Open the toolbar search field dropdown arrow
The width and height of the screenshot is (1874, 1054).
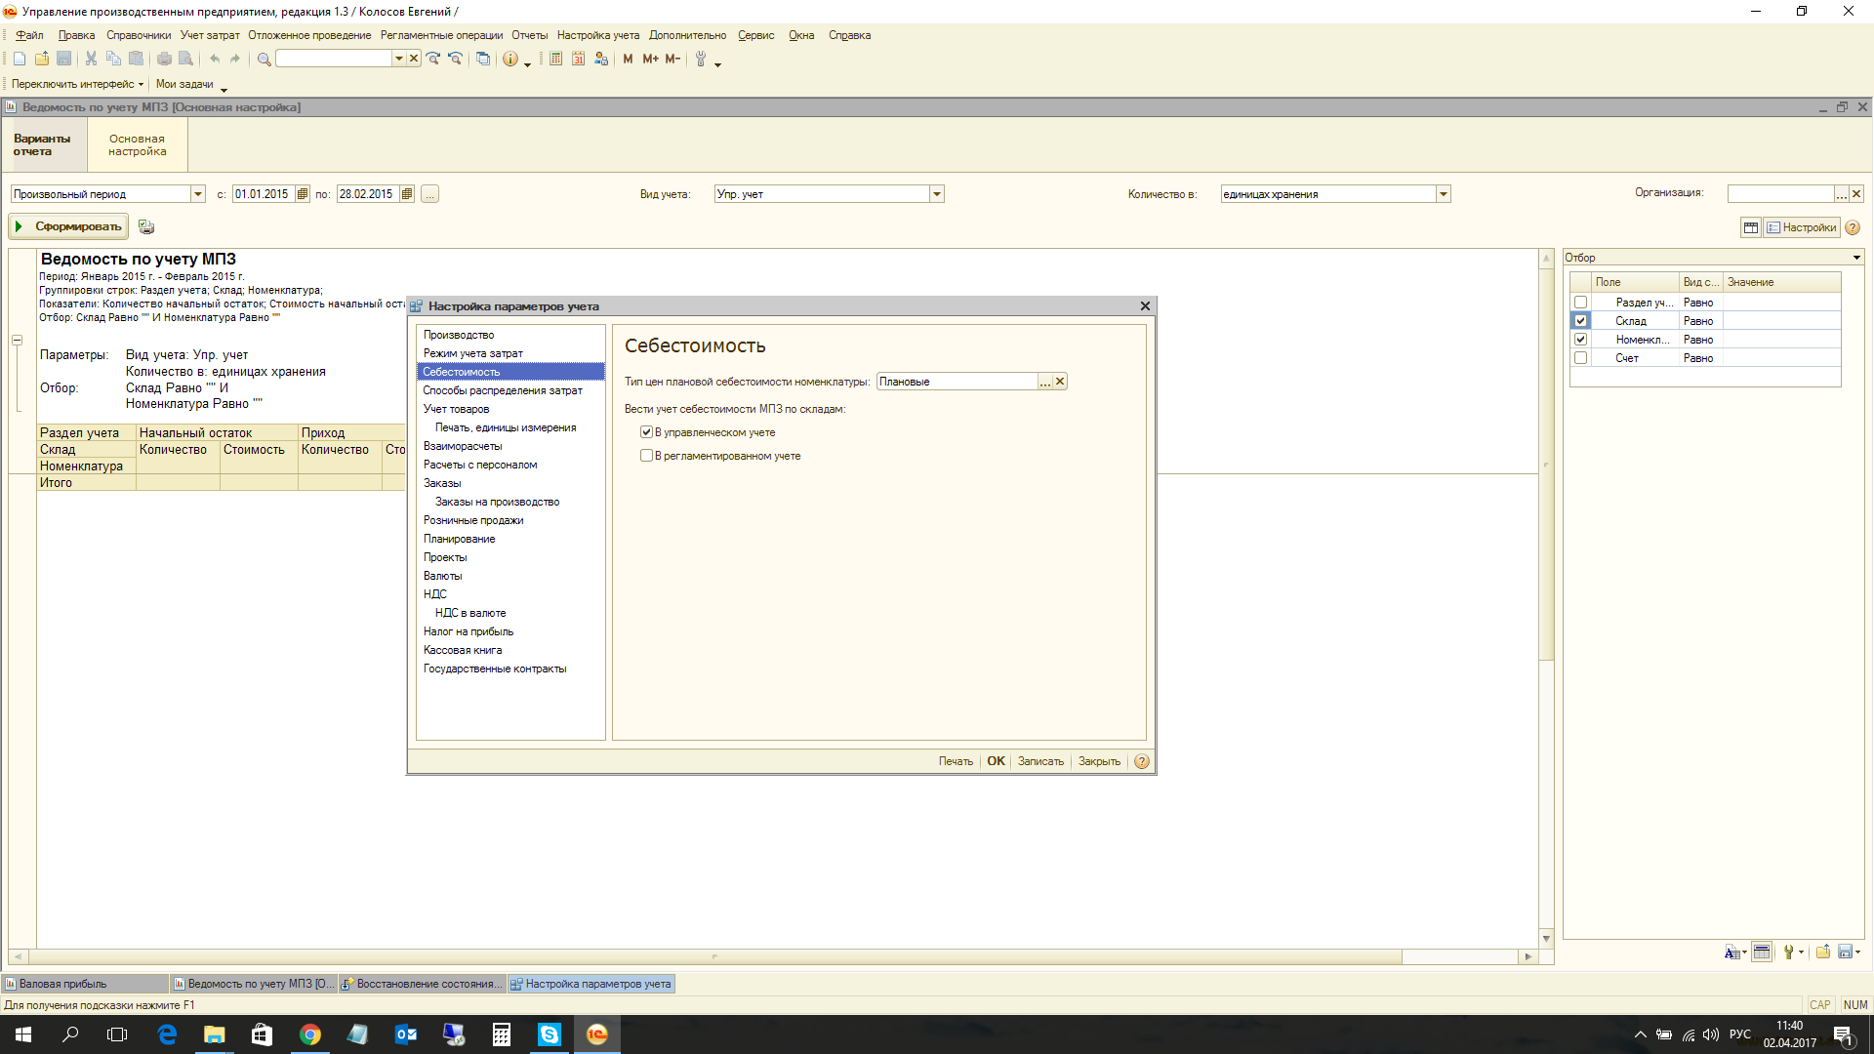point(398,59)
